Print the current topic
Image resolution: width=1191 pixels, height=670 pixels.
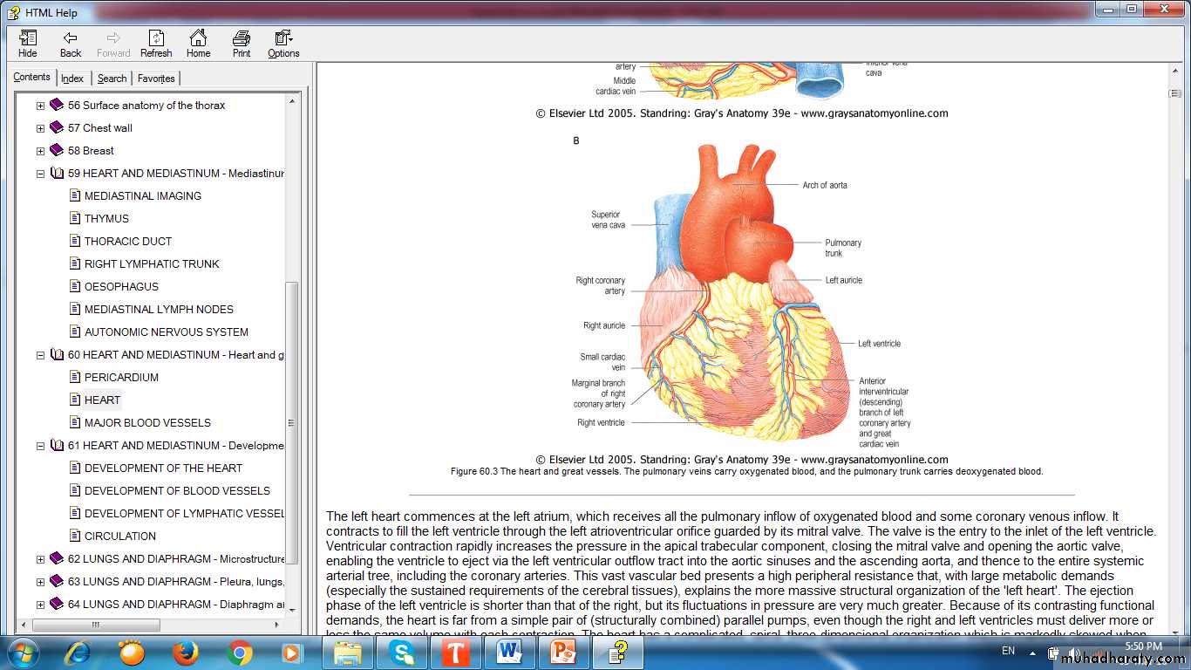(242, 44)
